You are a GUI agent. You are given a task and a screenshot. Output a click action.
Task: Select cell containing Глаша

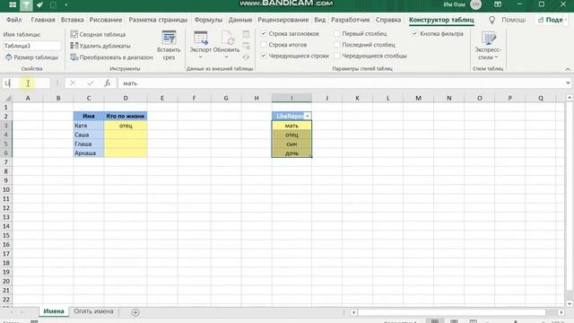tap(89, 144)
